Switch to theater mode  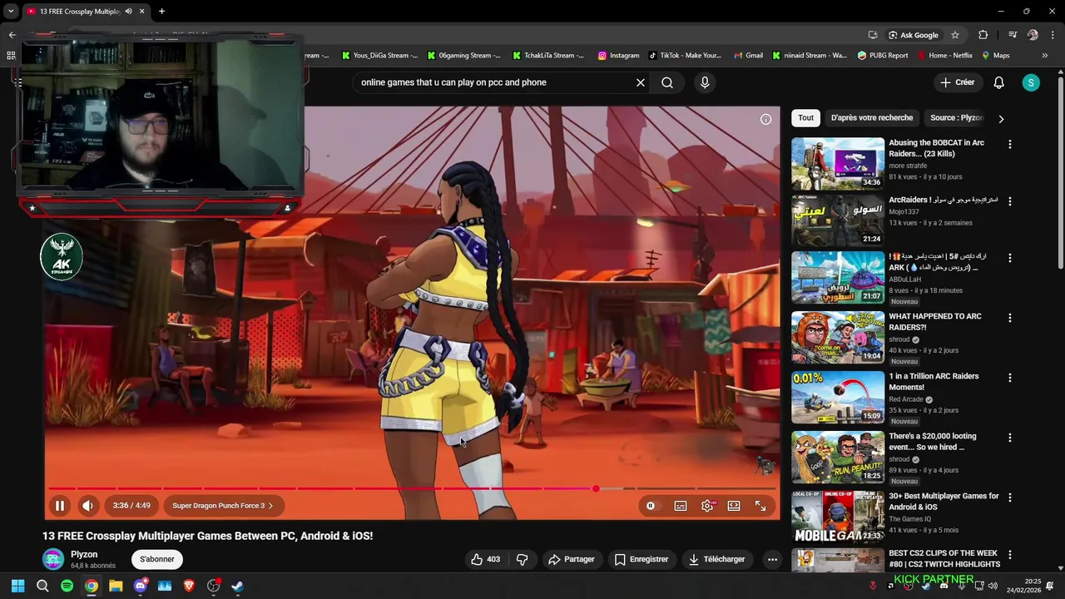point(734,506)
